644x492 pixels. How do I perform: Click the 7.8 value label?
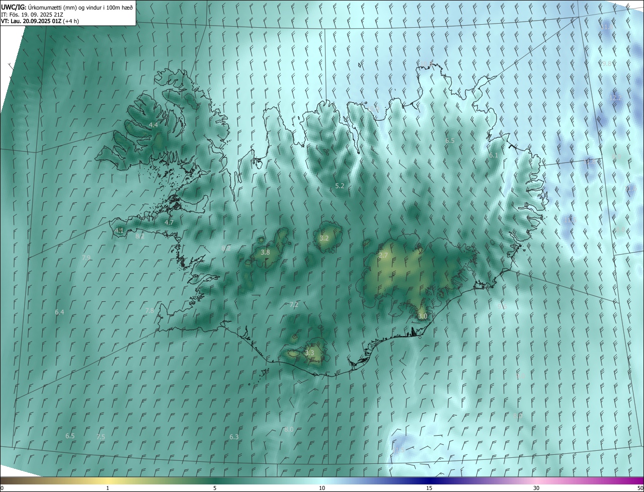(149, 310)
